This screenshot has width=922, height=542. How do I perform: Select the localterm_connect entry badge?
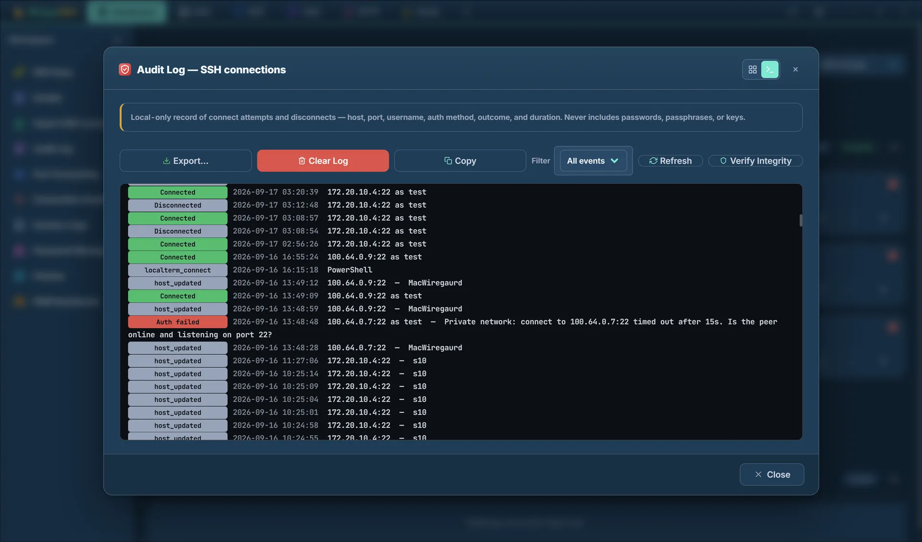click(x=178, y=270)
